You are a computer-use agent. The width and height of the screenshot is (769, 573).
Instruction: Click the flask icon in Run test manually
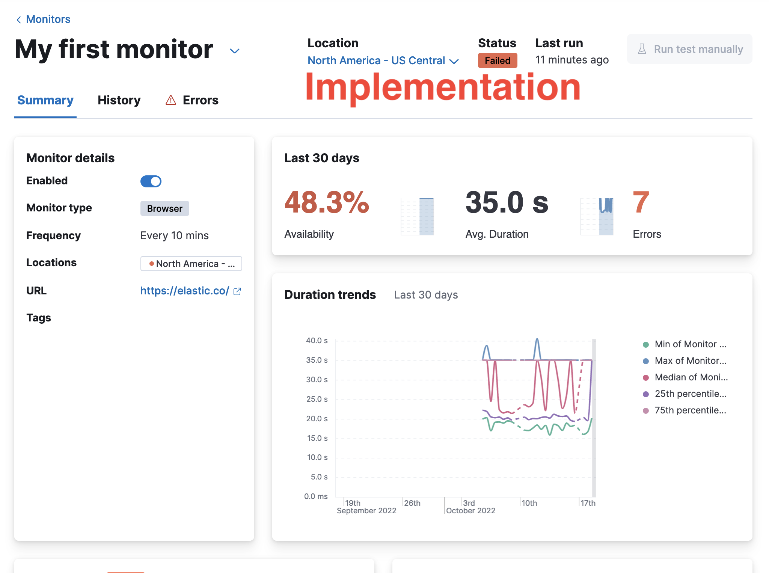click(x=642, y=49)
